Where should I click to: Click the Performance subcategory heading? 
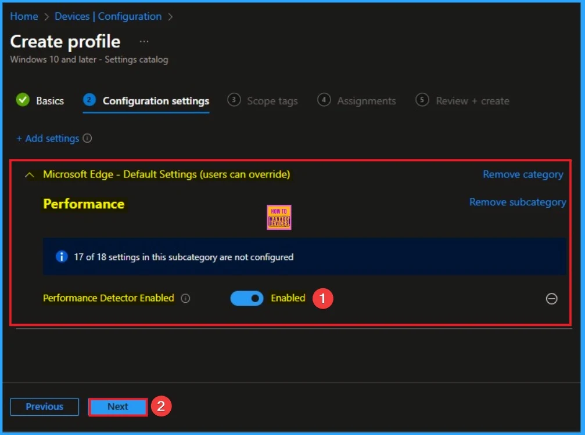click(84, 204)
